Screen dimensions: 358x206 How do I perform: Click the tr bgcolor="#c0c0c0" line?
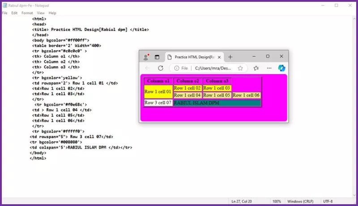pyautogui.click(x=60, y=51)
